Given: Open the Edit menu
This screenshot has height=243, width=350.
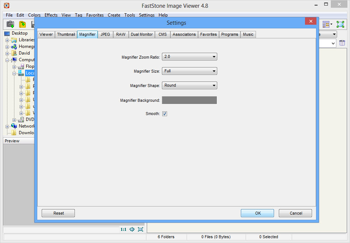Looking at the screenshot, I should point(20,15).
